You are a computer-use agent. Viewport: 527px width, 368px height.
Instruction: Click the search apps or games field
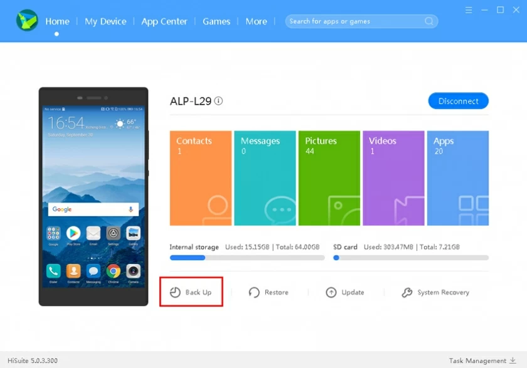354,21
